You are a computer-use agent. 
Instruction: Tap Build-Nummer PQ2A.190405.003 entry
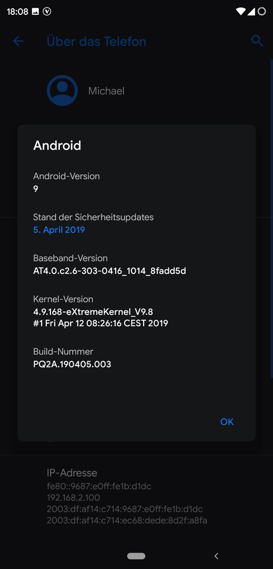[137, 358]
